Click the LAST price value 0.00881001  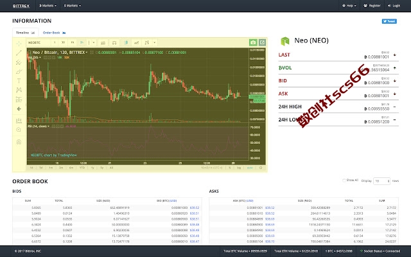pyautogui.click(x=377, y=57)
